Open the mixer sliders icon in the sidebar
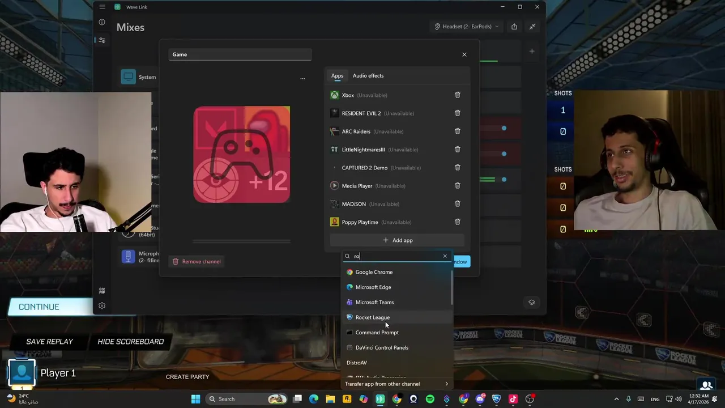 pyautogui.click(x=102, y=40)
